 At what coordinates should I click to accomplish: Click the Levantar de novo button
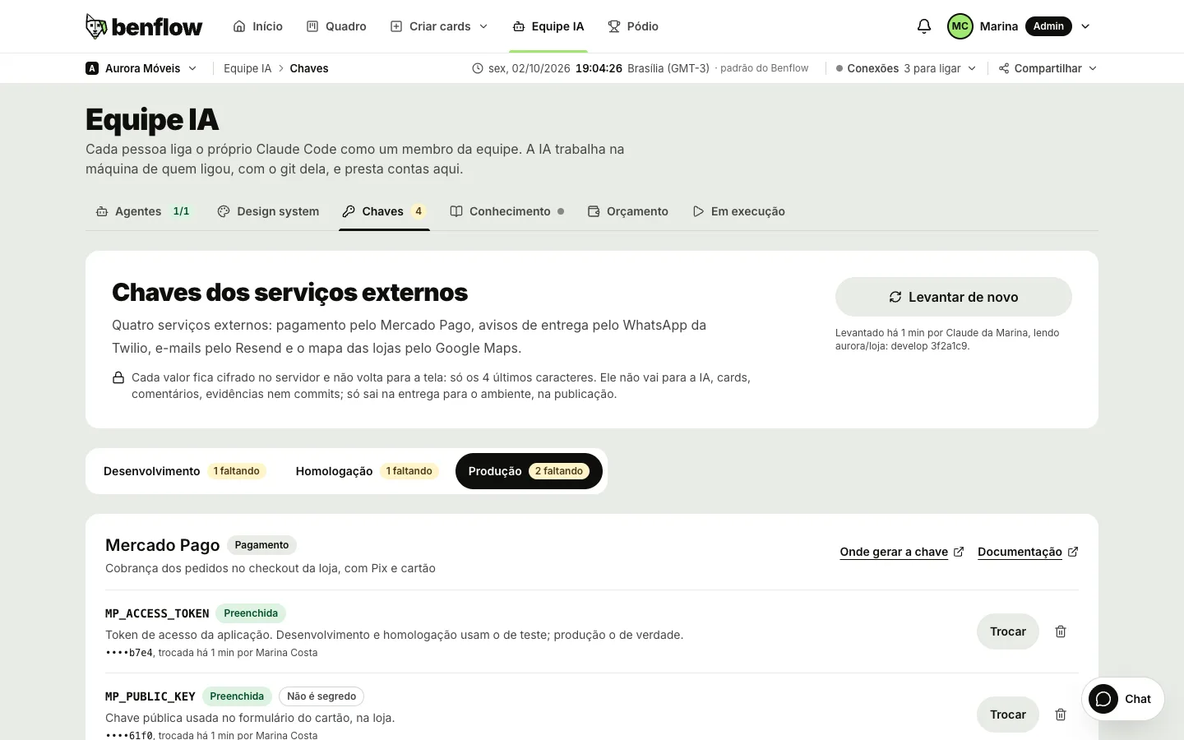pos(954,297)
